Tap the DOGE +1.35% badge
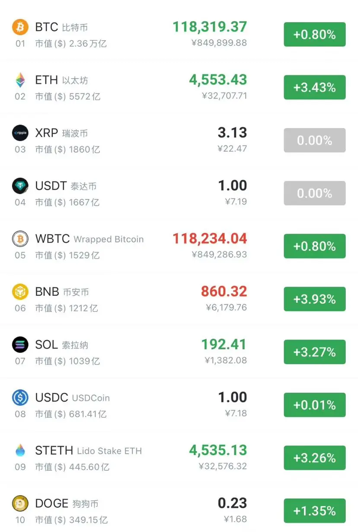 tap(315, 511)
